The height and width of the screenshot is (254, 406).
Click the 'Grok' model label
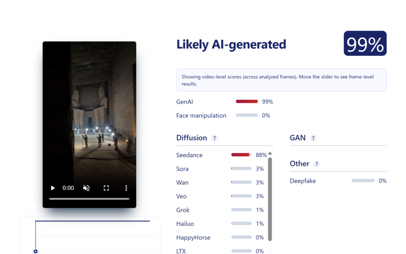pyautogui.click(x=183, y=210)
